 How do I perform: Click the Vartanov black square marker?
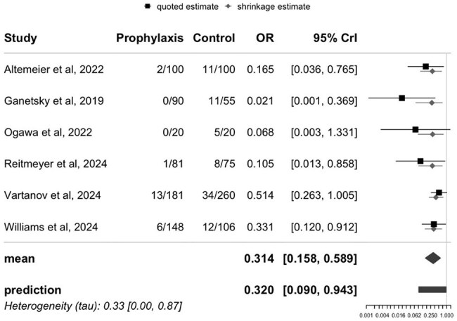[439, 192]
